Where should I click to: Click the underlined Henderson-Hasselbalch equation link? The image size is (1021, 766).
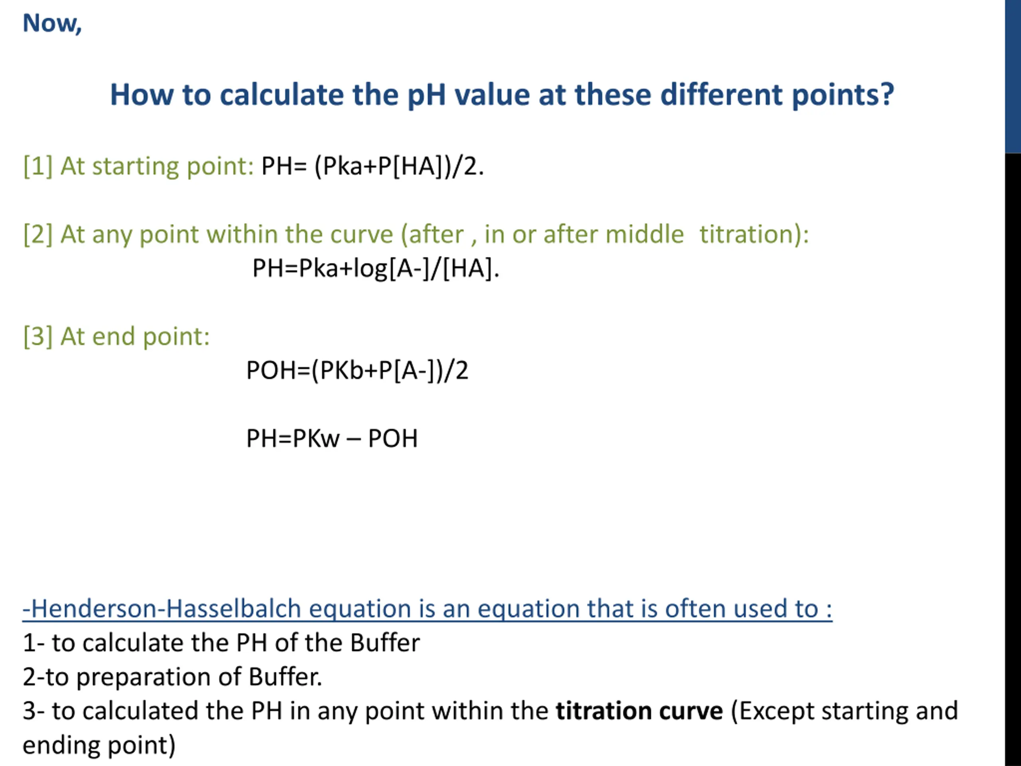click(x=427, y=609)
